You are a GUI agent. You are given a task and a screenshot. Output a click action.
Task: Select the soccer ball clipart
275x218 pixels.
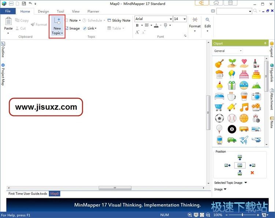click(x=219, y=118)
